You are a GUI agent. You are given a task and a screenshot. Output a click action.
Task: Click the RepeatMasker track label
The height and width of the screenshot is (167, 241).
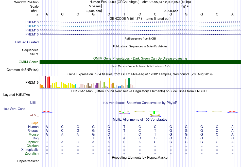click(x=28, y=161)
